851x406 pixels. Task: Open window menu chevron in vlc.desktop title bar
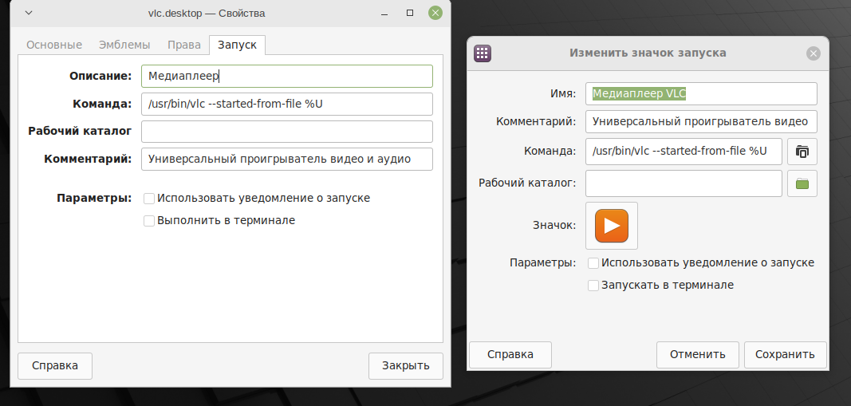click(x=29, y=13)
